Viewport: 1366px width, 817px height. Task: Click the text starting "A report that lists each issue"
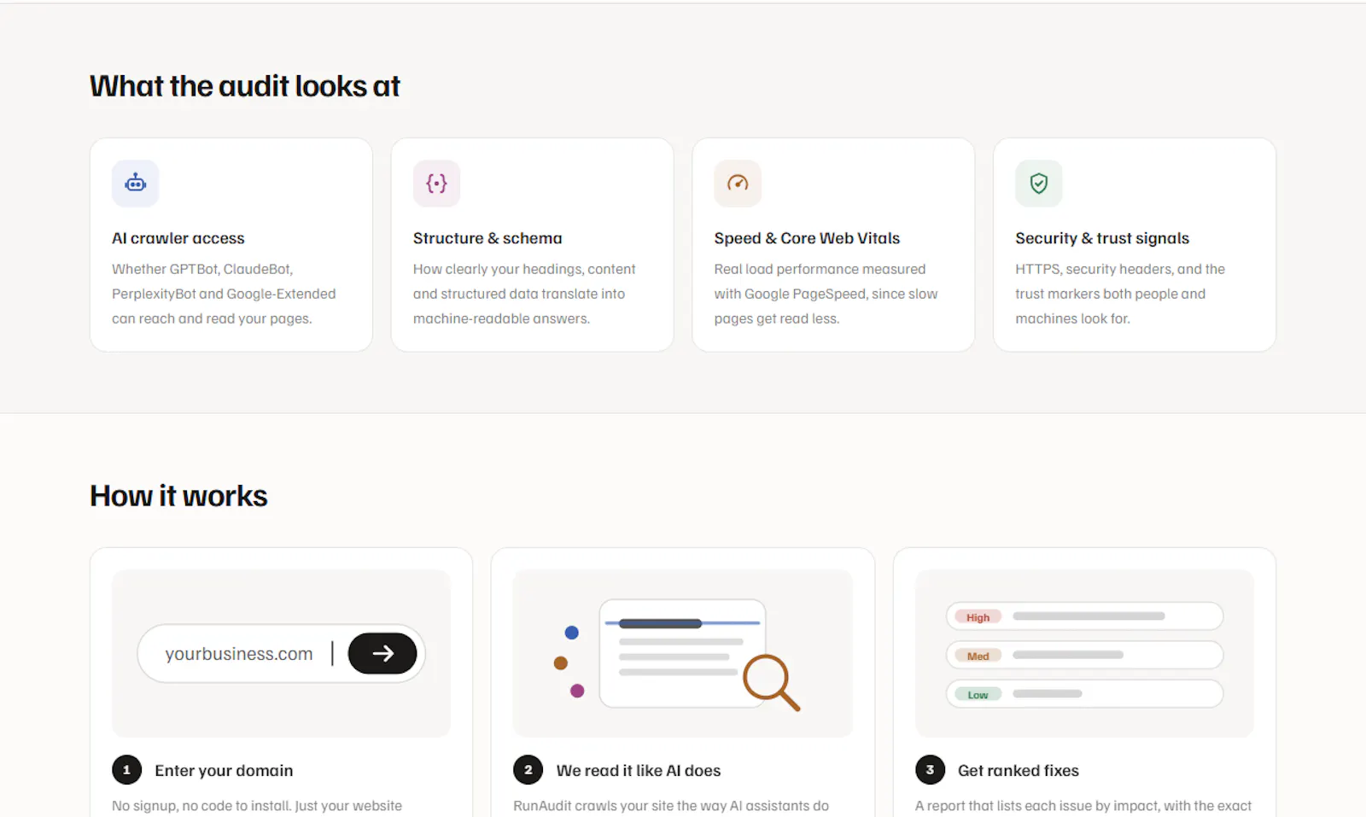[1083, 806]
